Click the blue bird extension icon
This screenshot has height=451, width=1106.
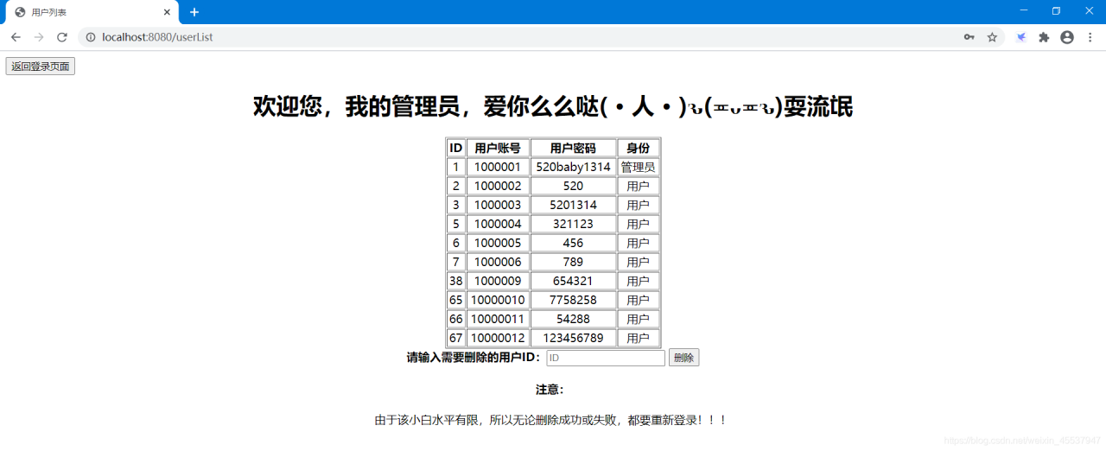click(1021, 37)
